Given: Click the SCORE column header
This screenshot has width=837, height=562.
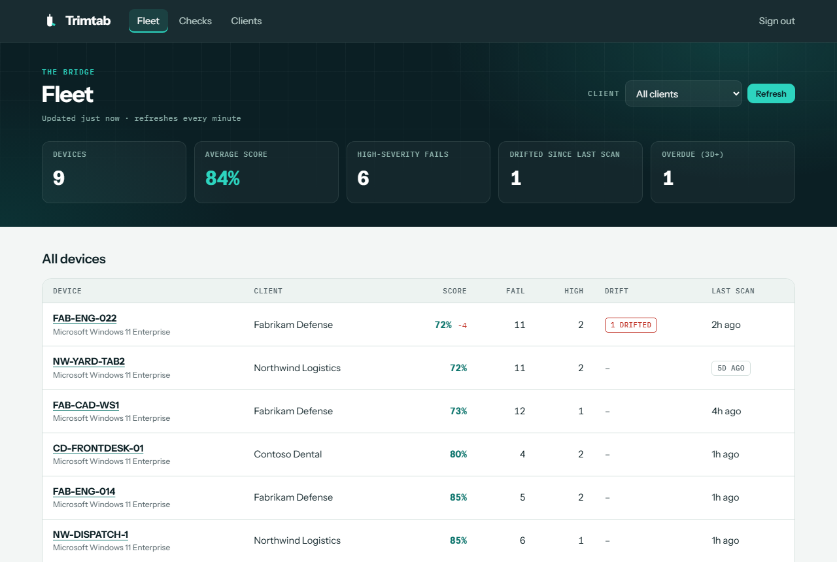Looking at the screenshot, I should coord(454,291).
